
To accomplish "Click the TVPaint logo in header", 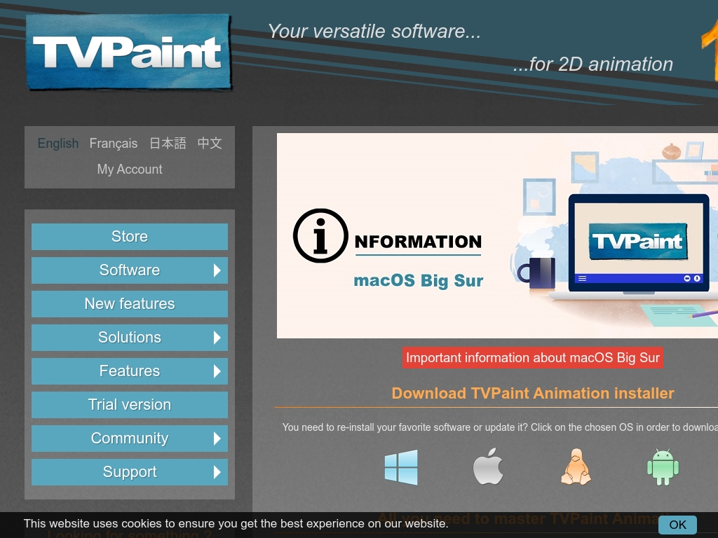I will (x=129, y=52).
